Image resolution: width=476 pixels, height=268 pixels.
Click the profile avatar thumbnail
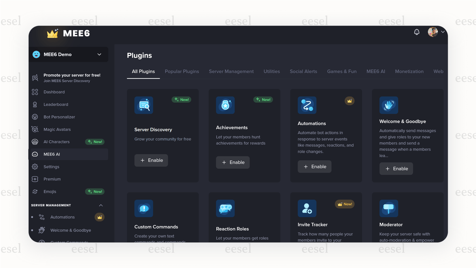pos(432,32)
